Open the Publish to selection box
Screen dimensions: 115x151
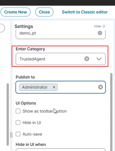[61, 87]
